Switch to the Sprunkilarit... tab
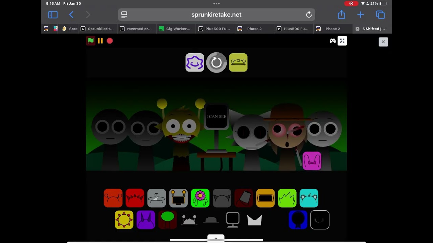433x243 pixels. point(98,29)
